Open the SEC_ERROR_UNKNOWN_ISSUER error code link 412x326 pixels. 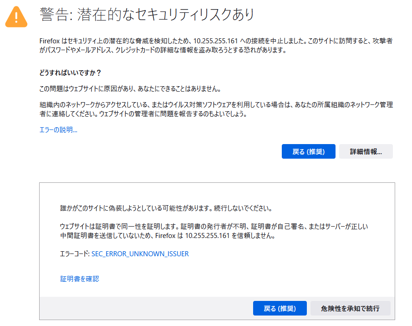tap(140, 254)
